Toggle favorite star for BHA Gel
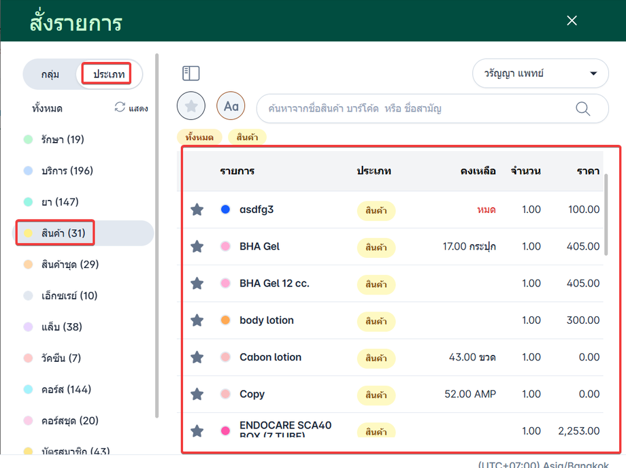The image size is (626, 468). [x=197, y=246]
